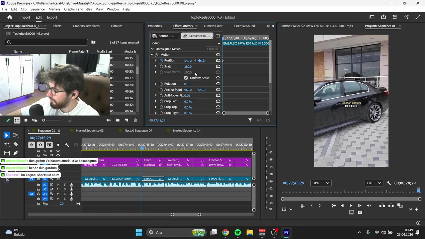The height and width of the screenshot is (239, 425).
Task: Go to the Export workspace
Action: [52, 17]
